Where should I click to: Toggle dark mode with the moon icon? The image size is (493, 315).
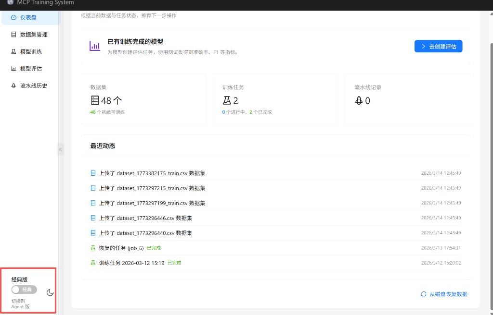pos(50,293)
